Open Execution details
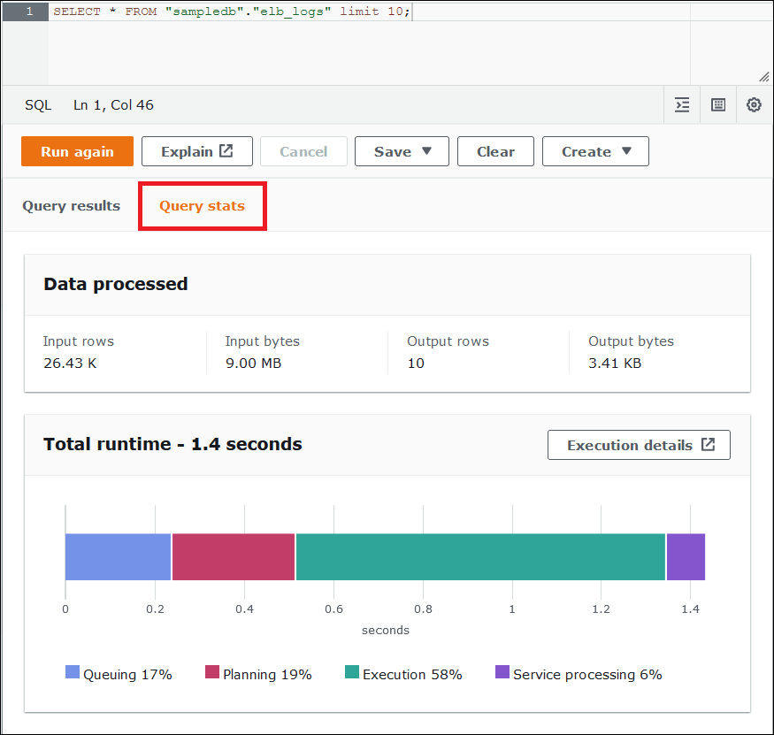 pyautogui.click(x=639, y=444)
